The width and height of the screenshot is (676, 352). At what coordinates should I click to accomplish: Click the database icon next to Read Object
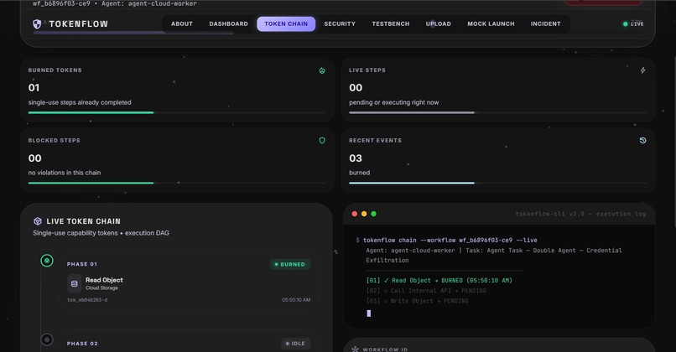(x=74, y=283)
